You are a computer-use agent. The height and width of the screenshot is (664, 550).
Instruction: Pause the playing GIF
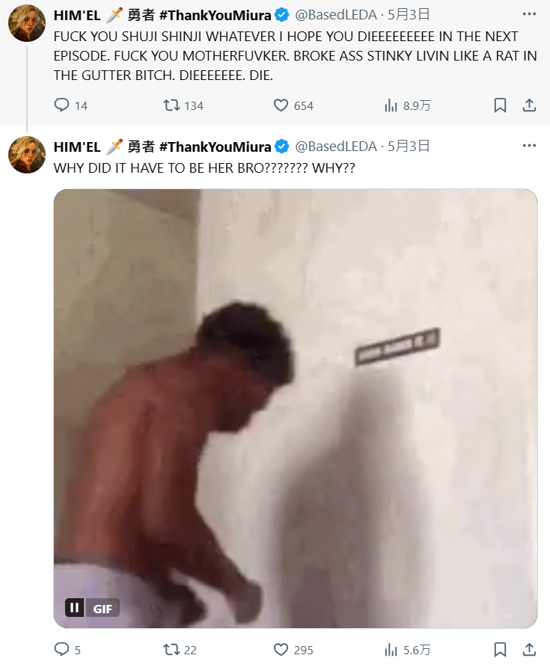pos(74,608)
